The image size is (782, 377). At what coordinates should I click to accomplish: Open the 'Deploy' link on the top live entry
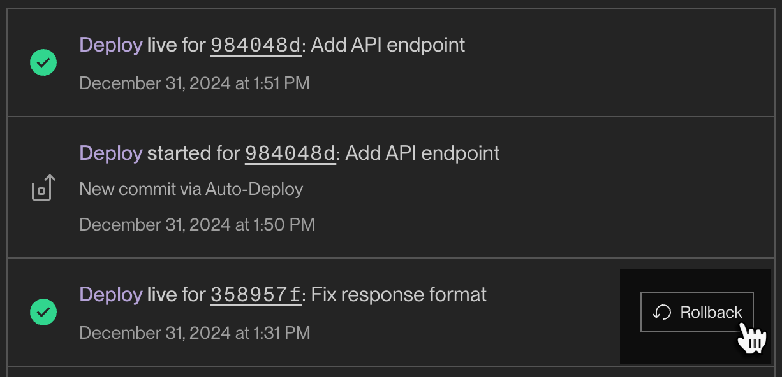click(x=110, y=45)
